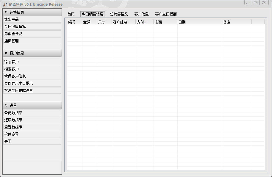Collapse the 设置 section chevron
This screenshot has height=177, width=272.
(6, 106)
